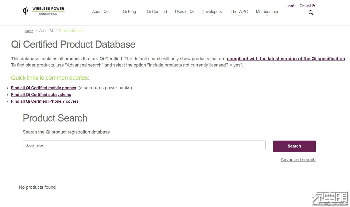Click the product search text field
Image resolution: width=350 pixels, height=207 pixels.
144,145
